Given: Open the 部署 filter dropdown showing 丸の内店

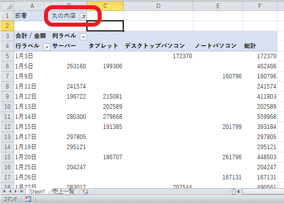Looking at the screenshot, I should [83, 16].
